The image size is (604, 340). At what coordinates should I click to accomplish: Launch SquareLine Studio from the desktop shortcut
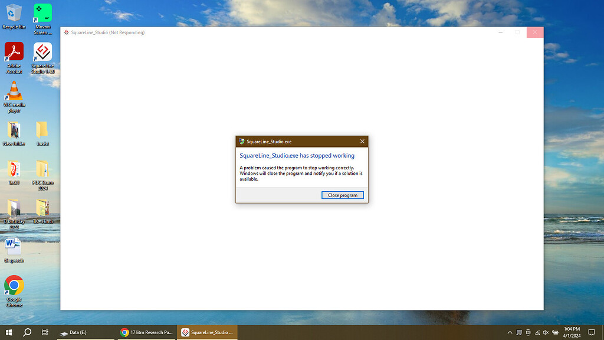point(42,56)
